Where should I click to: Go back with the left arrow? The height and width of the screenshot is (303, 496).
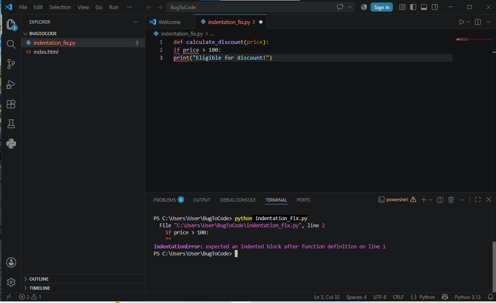click(149, 7)
